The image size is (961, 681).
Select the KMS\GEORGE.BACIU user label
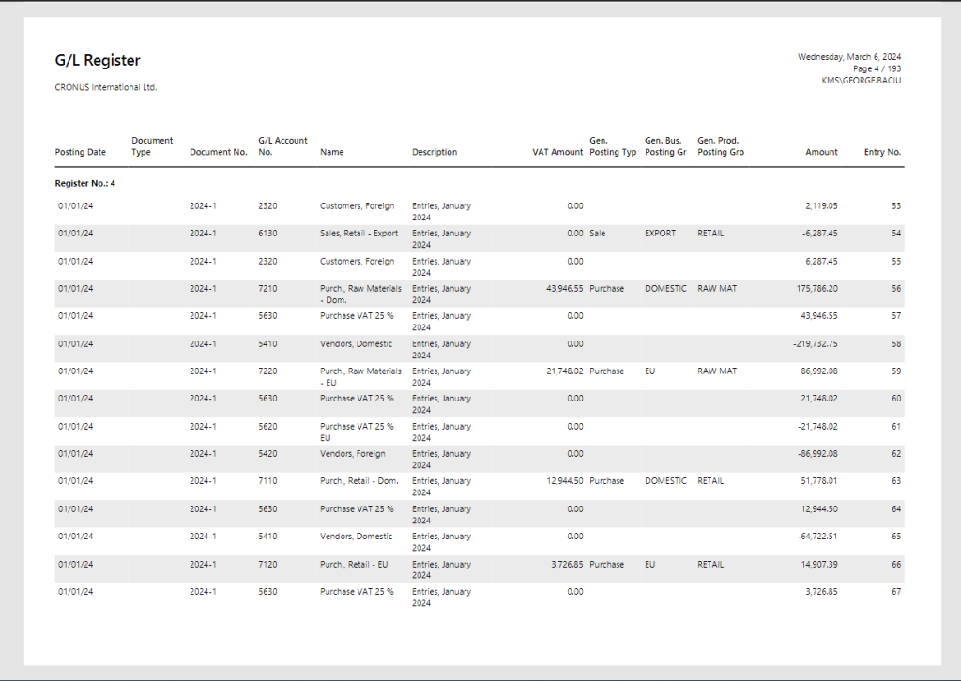point(862,79)
